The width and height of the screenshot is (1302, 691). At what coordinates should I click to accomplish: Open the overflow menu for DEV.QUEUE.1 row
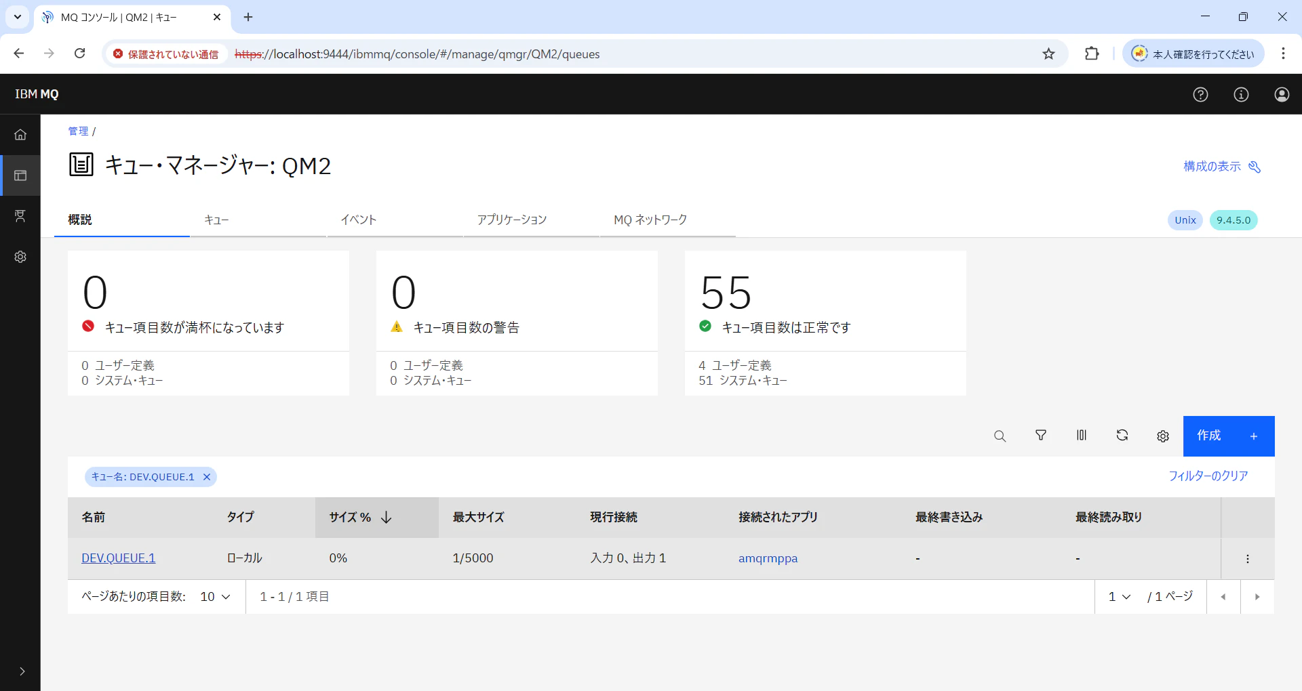tap(1248, 559)
